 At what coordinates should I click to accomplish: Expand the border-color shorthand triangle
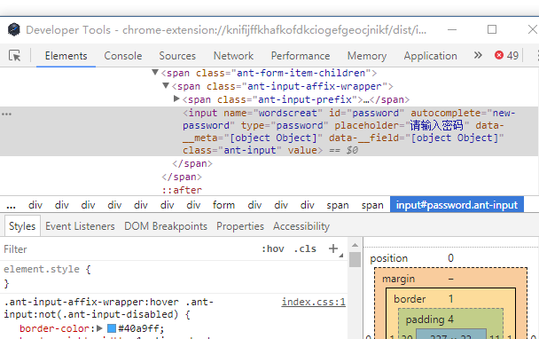pyautogui.click(x=99, y=328)
